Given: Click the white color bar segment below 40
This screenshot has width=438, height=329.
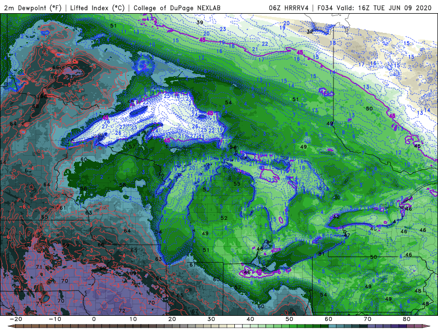Looking at the screenshot, I should click(239, 326).
